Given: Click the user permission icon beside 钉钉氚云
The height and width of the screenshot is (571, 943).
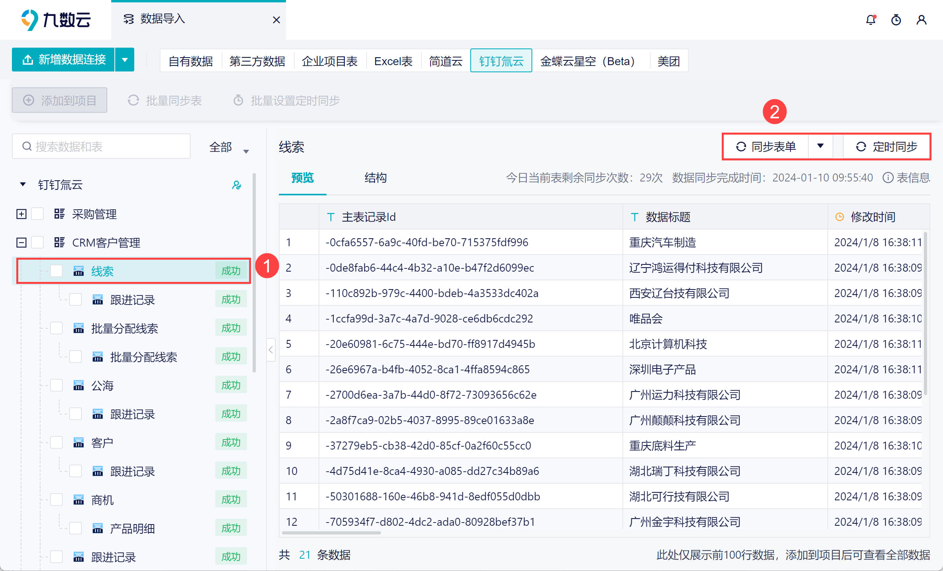Looking at the screenshot, I should [237, 185].
